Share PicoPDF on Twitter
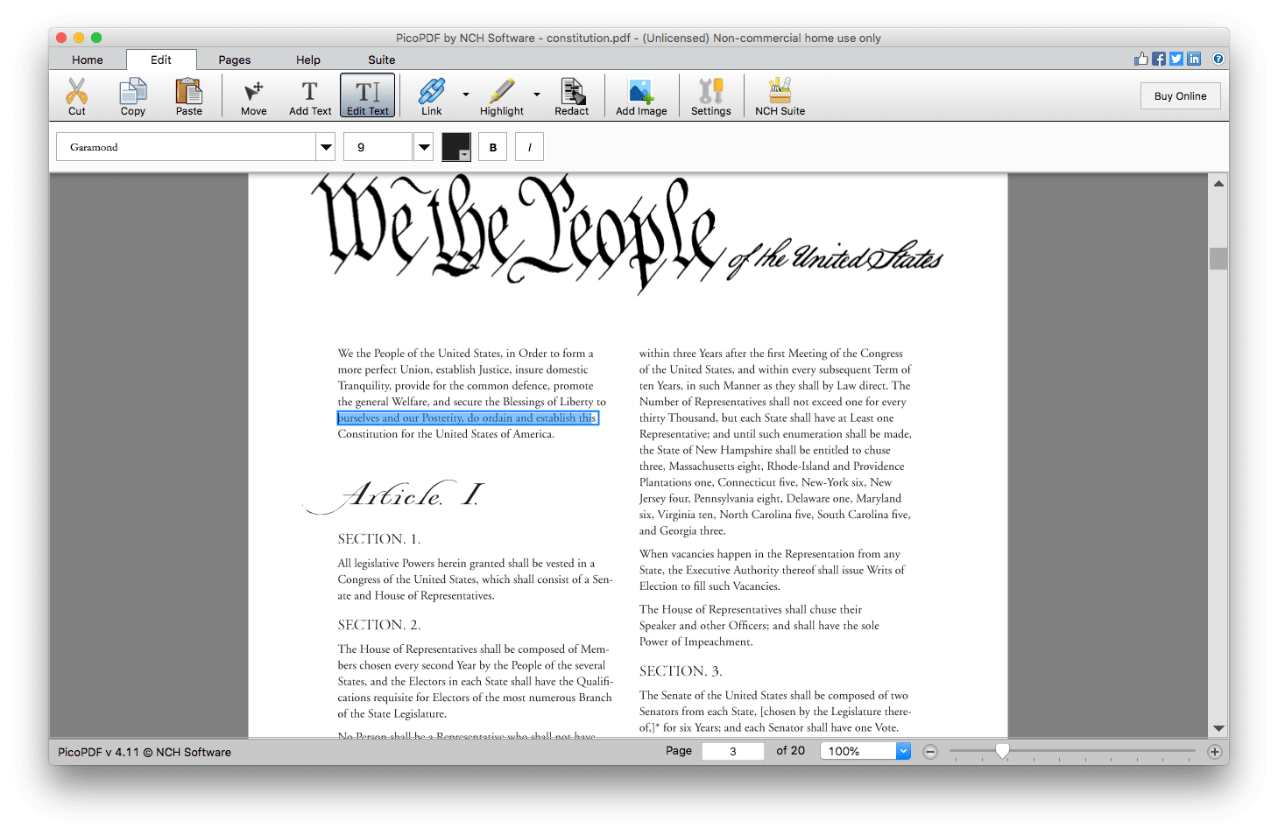 pyautogui.click(x=1176, y=59)
